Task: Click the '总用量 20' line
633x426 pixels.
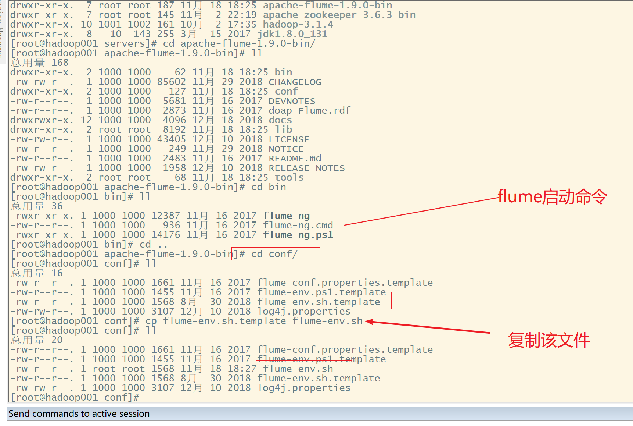Action: coord(37,340)
